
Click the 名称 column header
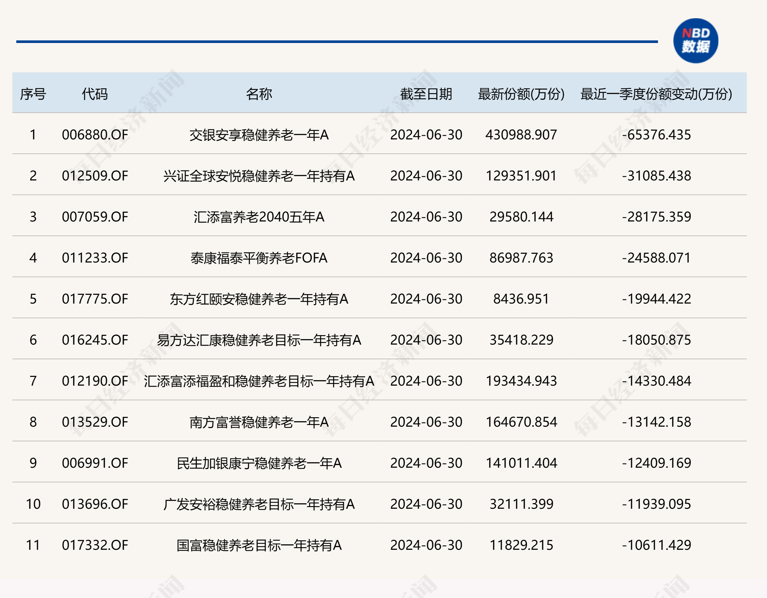click(259, 94)
